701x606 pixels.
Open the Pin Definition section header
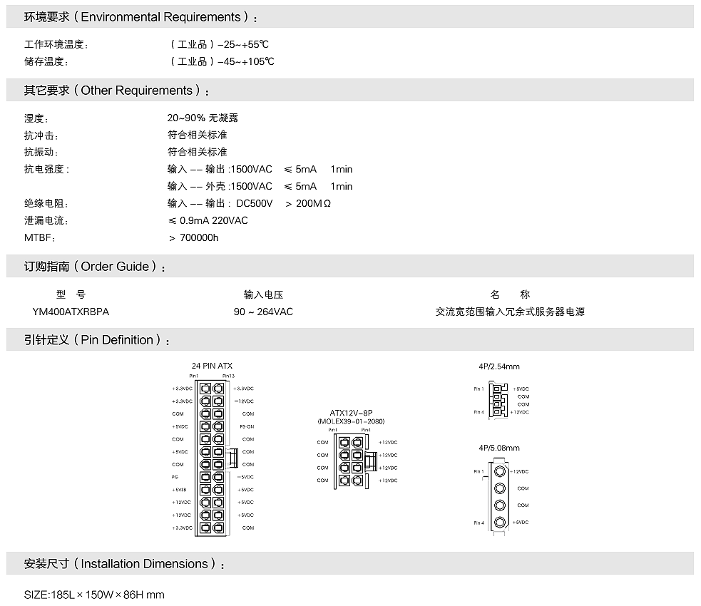click(97, 340)
